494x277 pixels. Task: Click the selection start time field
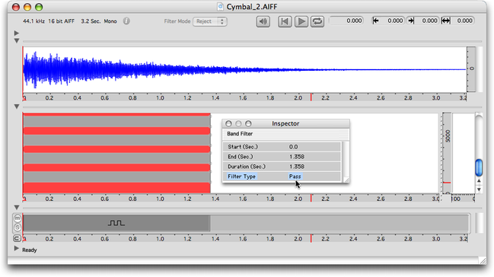(391, 21)
